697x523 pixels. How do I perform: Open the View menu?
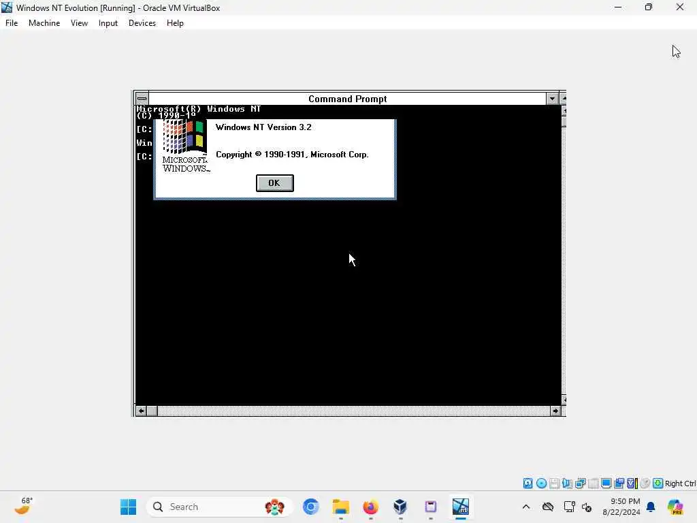click(x=79, y=23)
